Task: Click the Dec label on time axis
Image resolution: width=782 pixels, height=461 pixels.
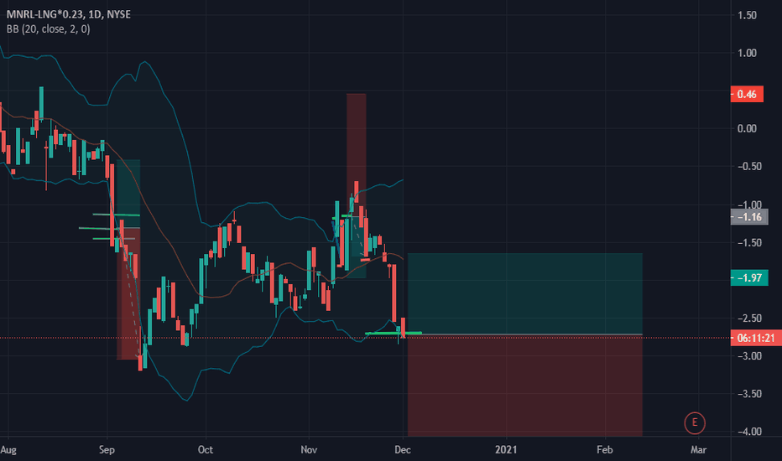Action: [403, 449]
